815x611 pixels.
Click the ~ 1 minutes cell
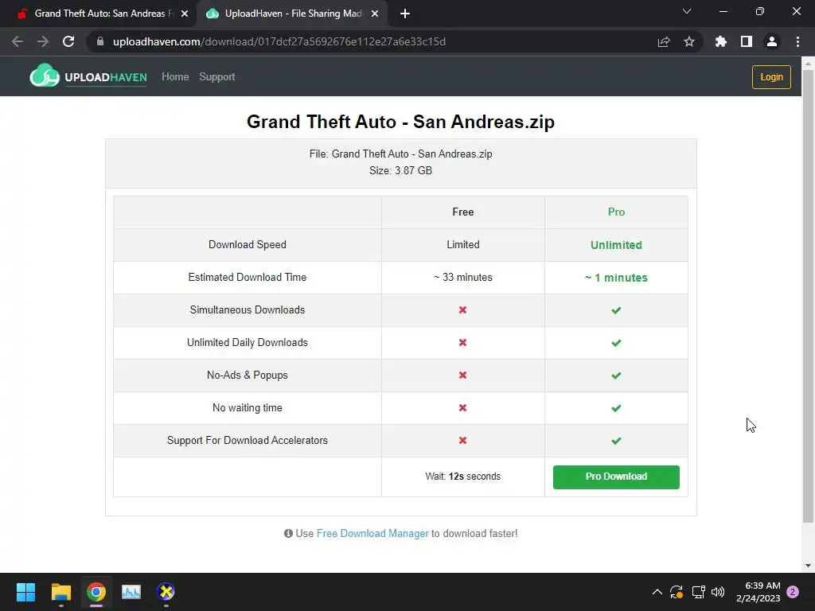pos(616,278)
